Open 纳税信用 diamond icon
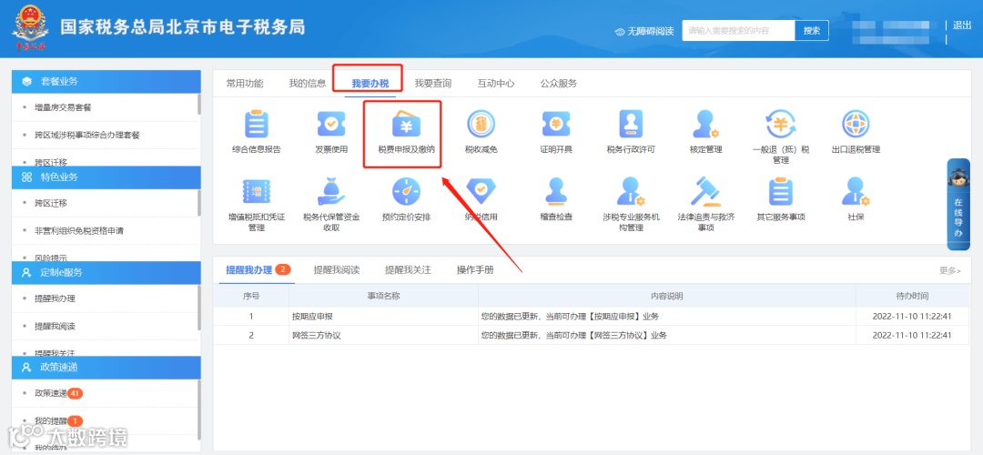 (481, 192)
